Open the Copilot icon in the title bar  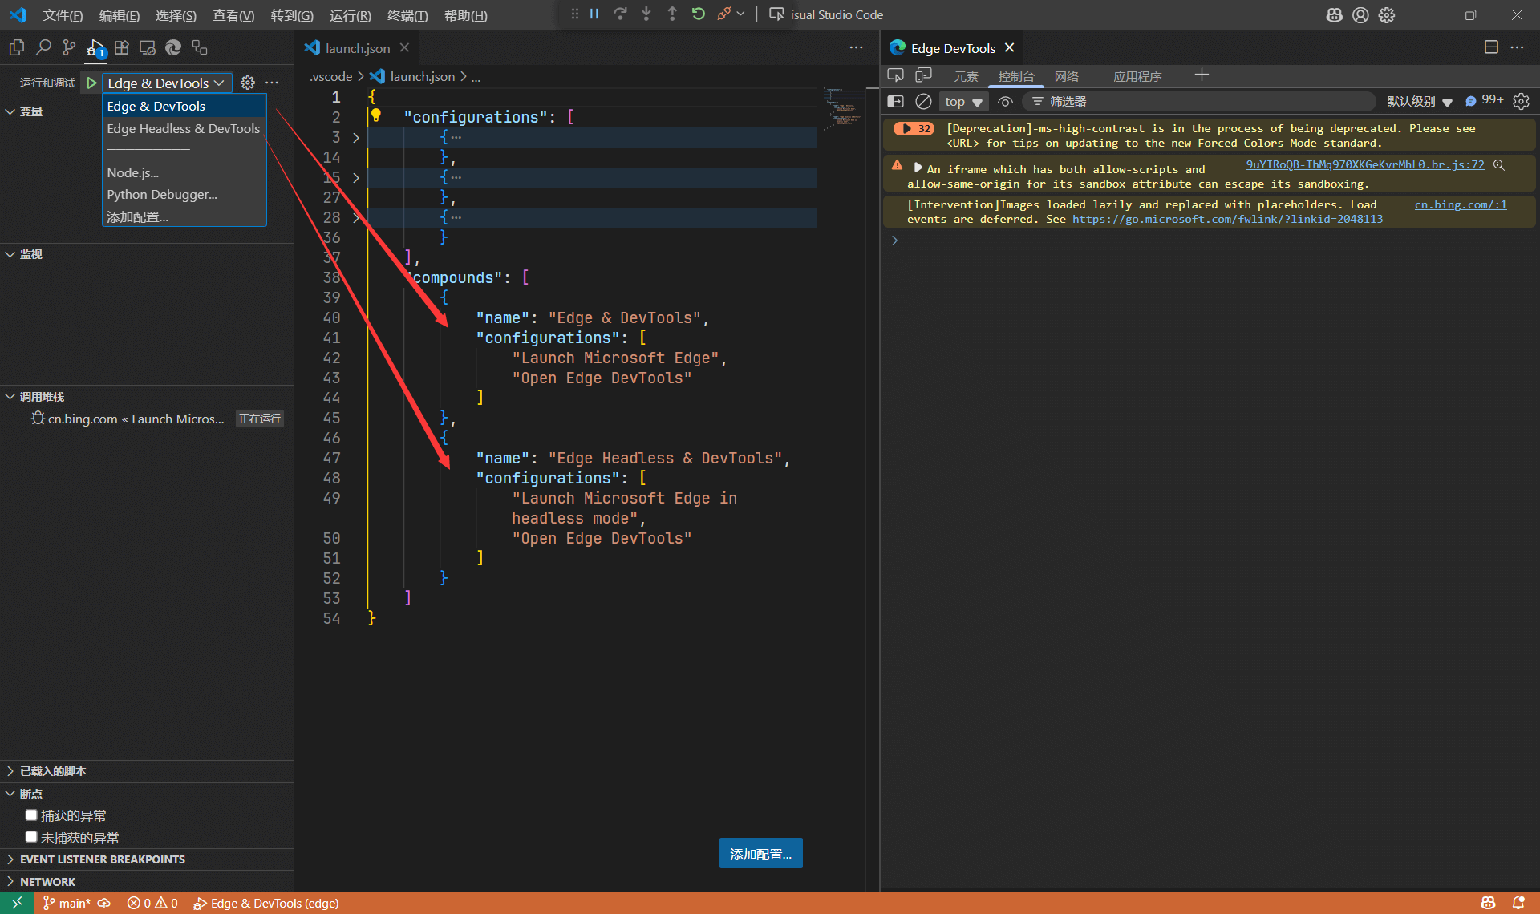[x=1335, y=14]
